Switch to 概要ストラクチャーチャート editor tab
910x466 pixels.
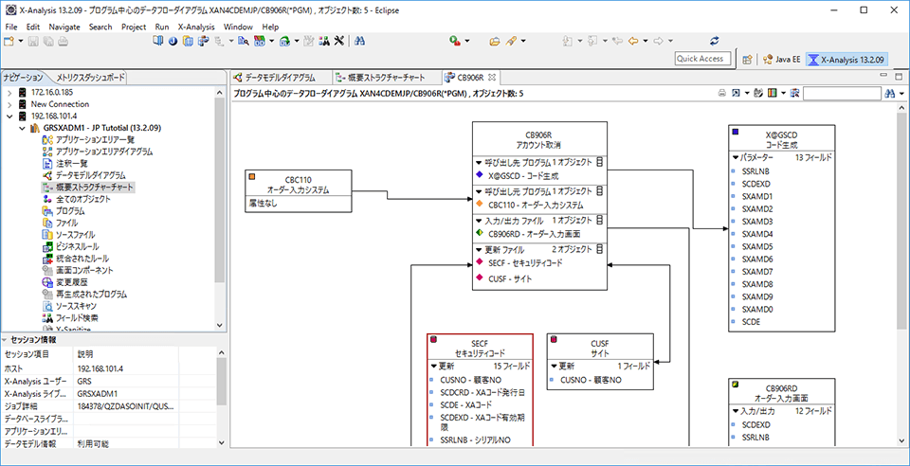[x=379, y=77]
